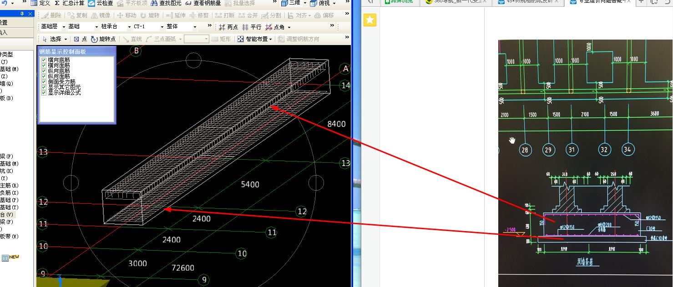The width and height of the screenshot is (673, 287).
Task: Open 查看钢筋量 rebar quantity view
Action: [x=202, y=3]
